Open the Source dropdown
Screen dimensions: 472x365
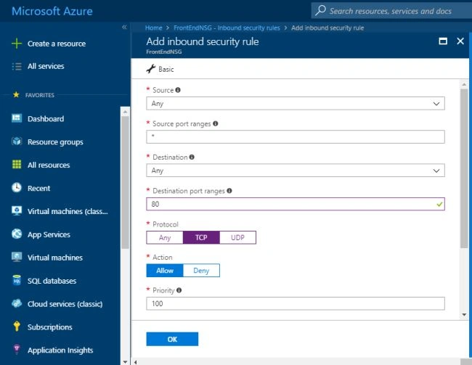(296, 103)
